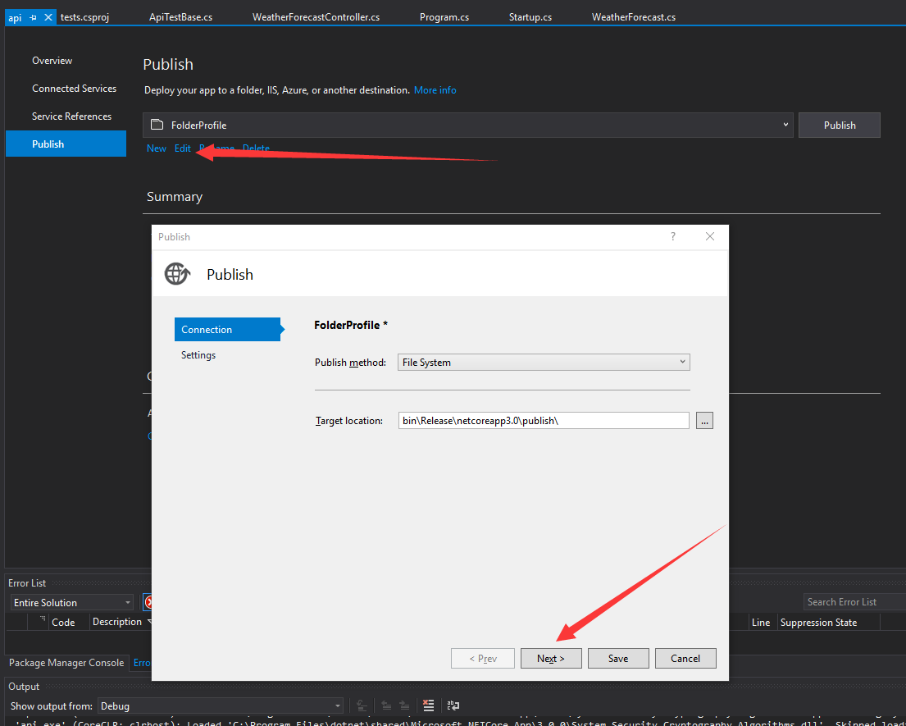This screenshot has width=906, height=726.
Task: Open the WeatherForecast.cs tab
Action: [634, 17]
